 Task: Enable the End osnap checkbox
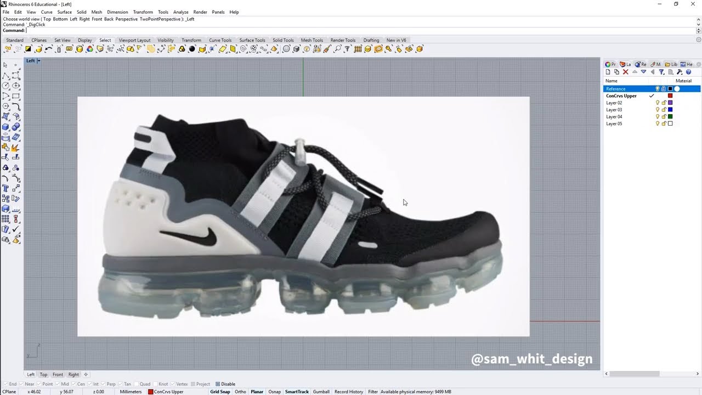tap(5, 384)
